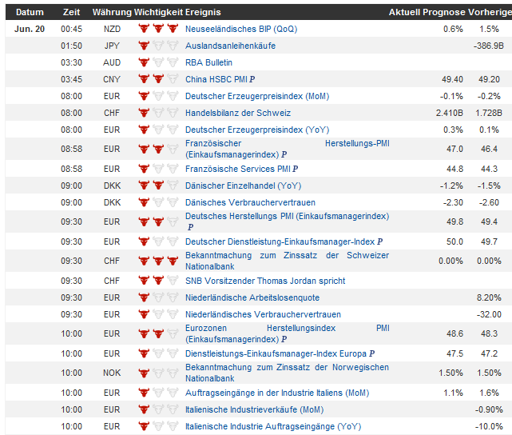Click the -386.9B previous value

(x=489, y=46)
